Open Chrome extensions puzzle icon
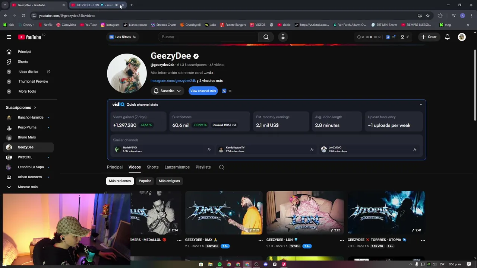Screen dimensions: 477x268 [440, 16]
